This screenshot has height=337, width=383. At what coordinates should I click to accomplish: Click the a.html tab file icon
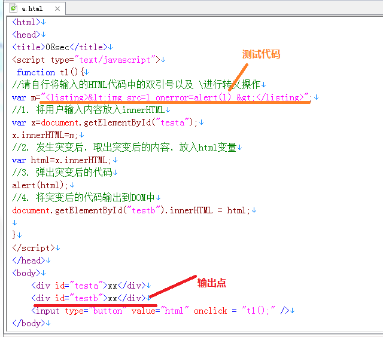coord(13,8)
